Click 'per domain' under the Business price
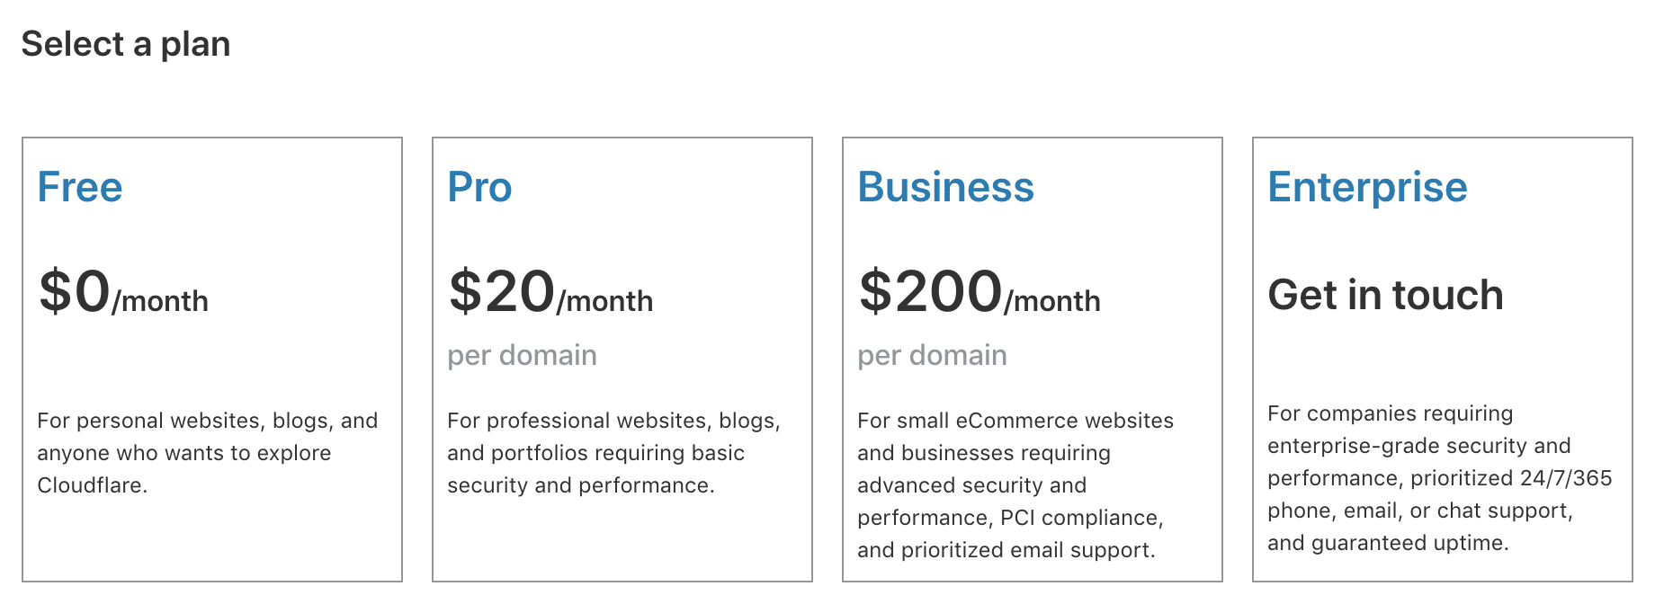The width and height of the screenshot is (1655, 604). [932, 355]
